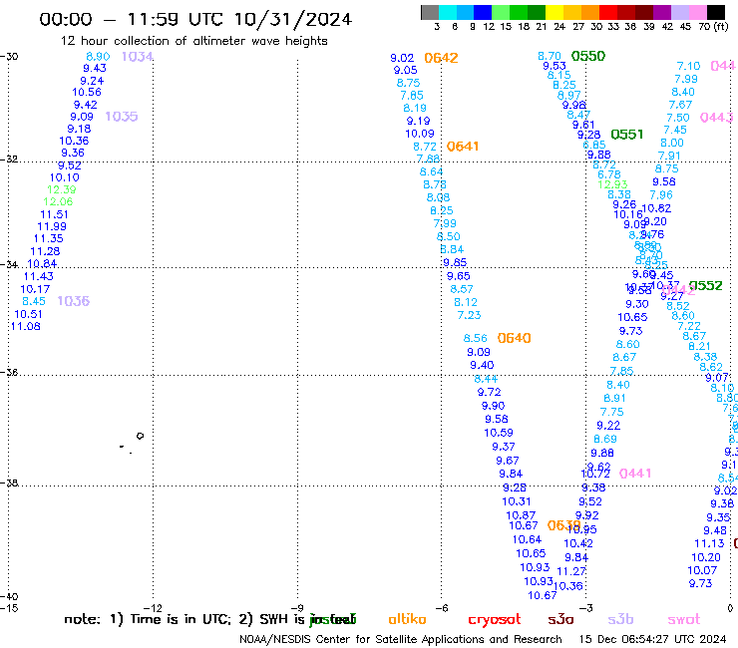Click the wave height value 8.56

(476, 338)
